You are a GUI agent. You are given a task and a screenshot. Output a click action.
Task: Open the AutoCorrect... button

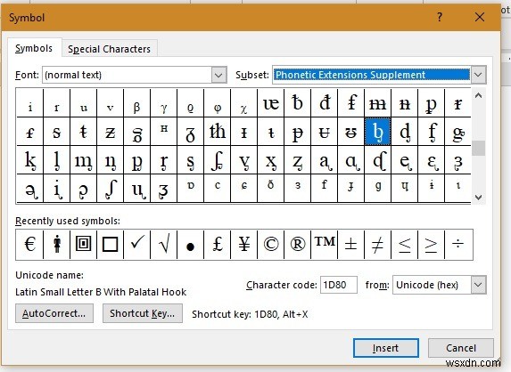click(54, 313)
